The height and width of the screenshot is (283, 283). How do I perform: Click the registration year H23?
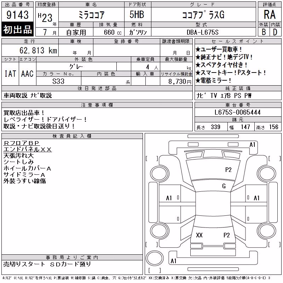point(45,17)
